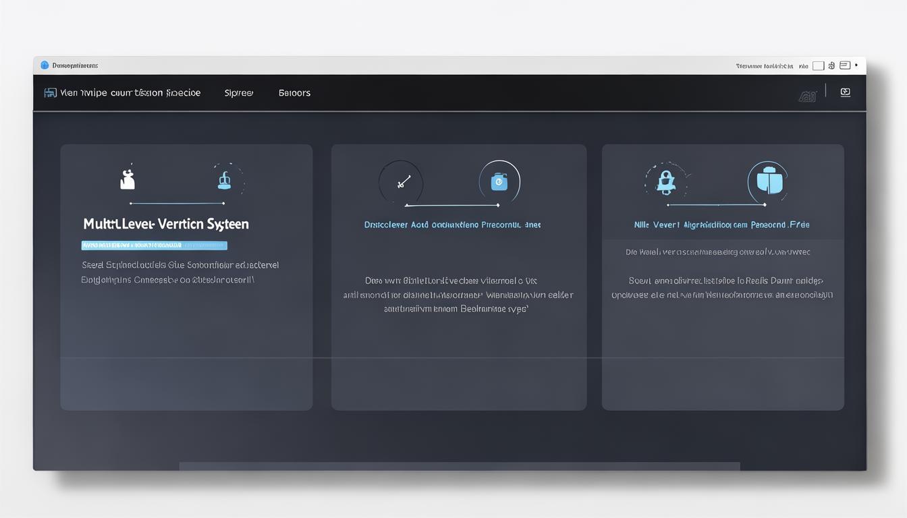Click the key icon in middle card
Viewport: 907px width, 518px height.
point(402,181)
